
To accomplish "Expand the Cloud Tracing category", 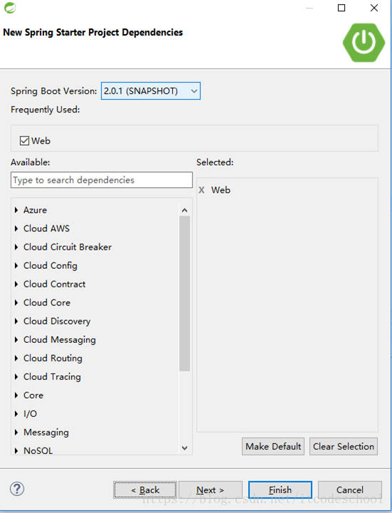I will pos(16,376).
